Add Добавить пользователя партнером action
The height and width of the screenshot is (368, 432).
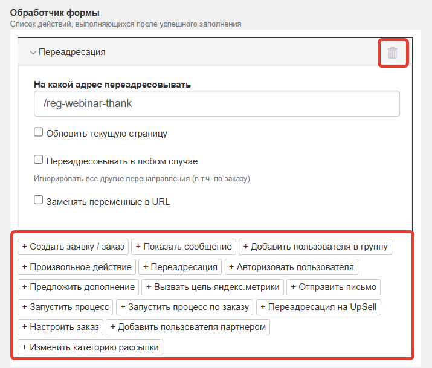(x=188, y=328)
